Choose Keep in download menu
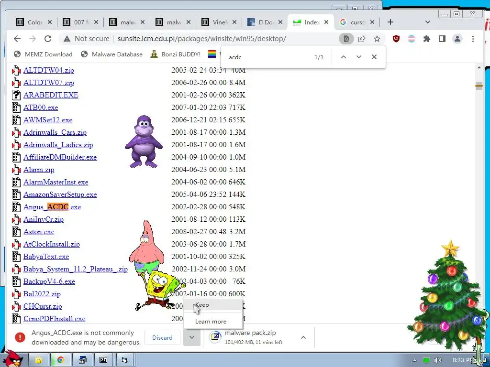 213,305
